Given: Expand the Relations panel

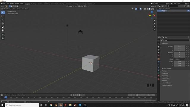Looking at the screenshot, I should point(164,71).
